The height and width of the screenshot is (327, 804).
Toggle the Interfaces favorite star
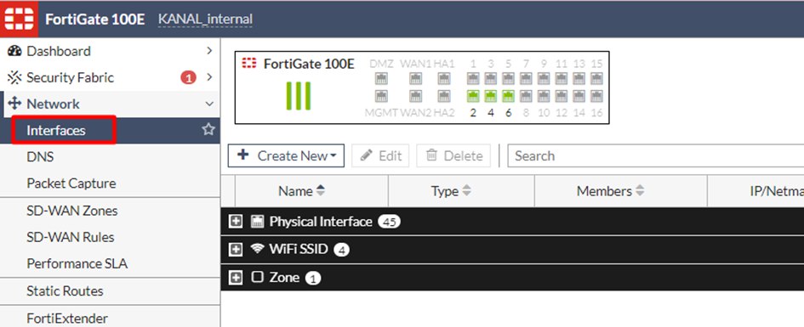pyautogui.click(x=208, y=129)
